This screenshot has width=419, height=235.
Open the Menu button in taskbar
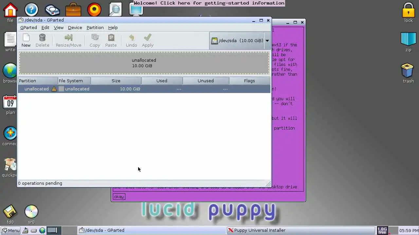(11, 230)
